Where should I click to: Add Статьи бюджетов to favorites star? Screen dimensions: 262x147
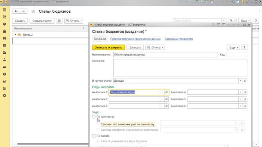coord(33,11)
